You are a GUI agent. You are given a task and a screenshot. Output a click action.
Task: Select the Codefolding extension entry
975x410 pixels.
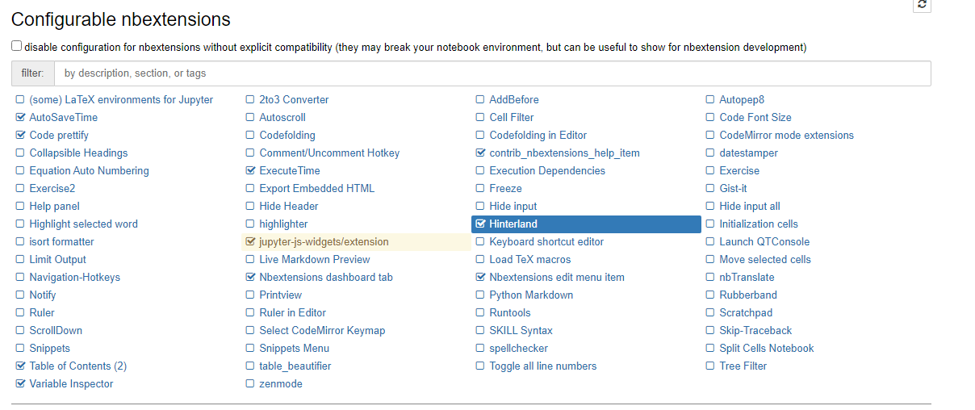click(x=287, y=135)
